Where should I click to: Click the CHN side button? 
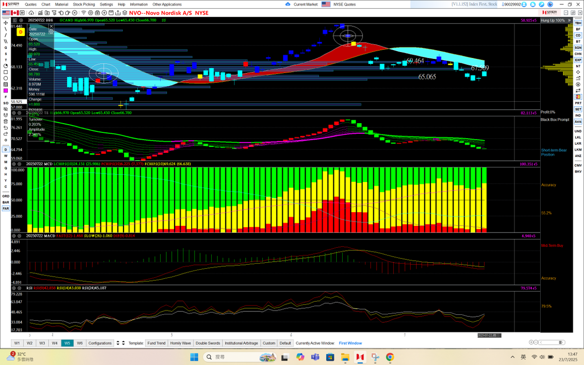point(578,54)
